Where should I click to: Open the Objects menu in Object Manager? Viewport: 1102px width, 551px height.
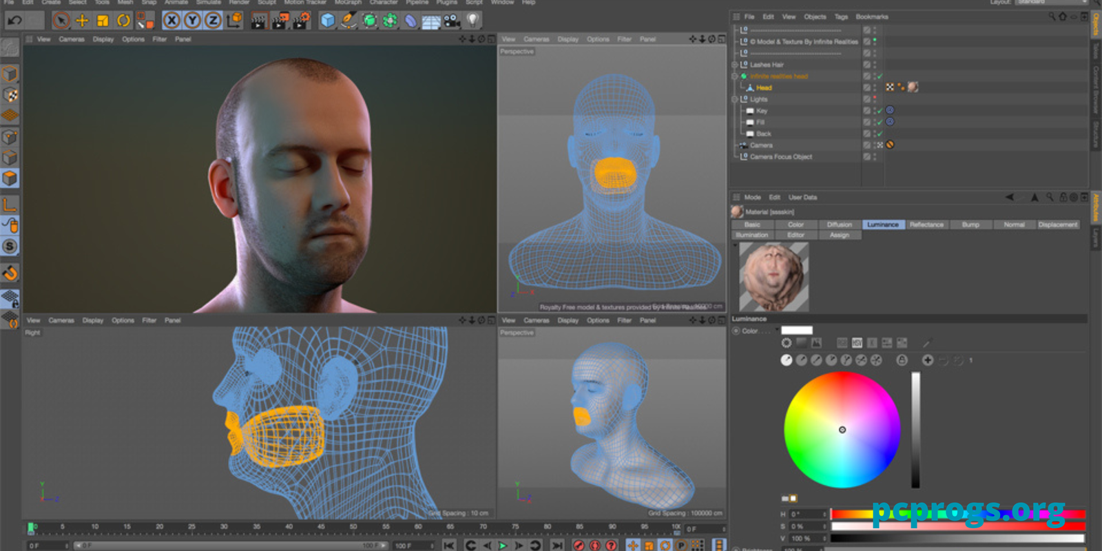tap(815, 17)
